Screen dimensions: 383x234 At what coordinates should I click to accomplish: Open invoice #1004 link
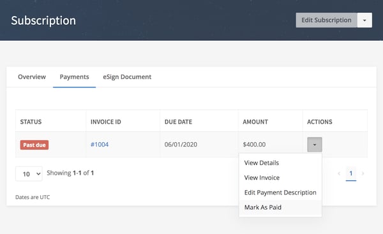pyautogui.click(x=100, y=145)
